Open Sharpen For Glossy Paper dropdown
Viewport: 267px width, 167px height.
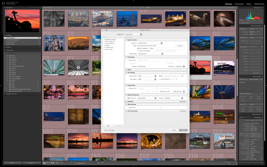pyautogui.click(x=147, y=98)
